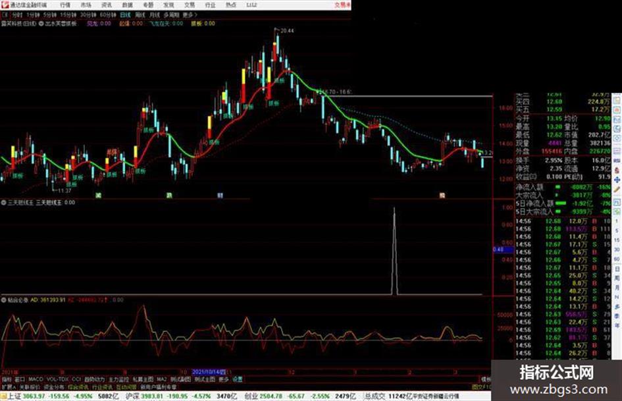Switch chart to 30分钟 period
The height and width of the screenshot is (401, 622).
(88, 15)
